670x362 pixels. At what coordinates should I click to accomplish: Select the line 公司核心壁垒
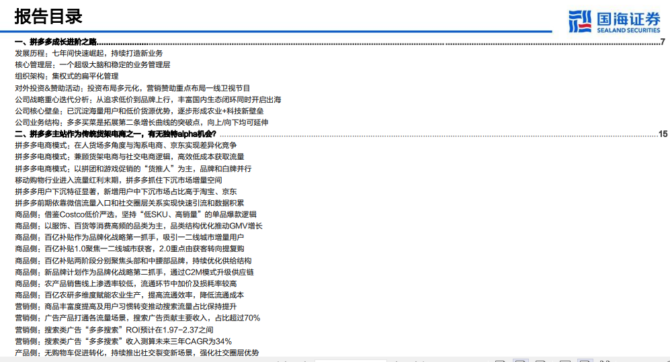click(139, 111)
